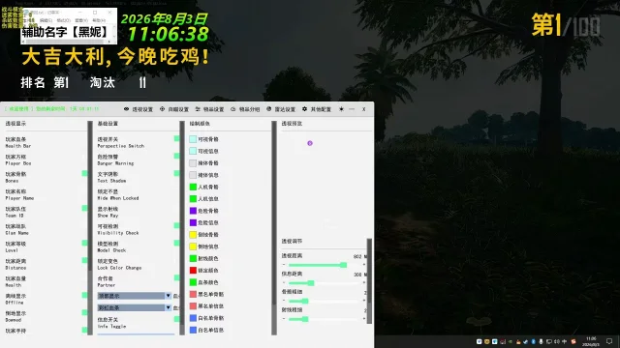Pick the 可视信息 light cyan swatch
This screenshot has height=348, width=620.
[193, 151]
